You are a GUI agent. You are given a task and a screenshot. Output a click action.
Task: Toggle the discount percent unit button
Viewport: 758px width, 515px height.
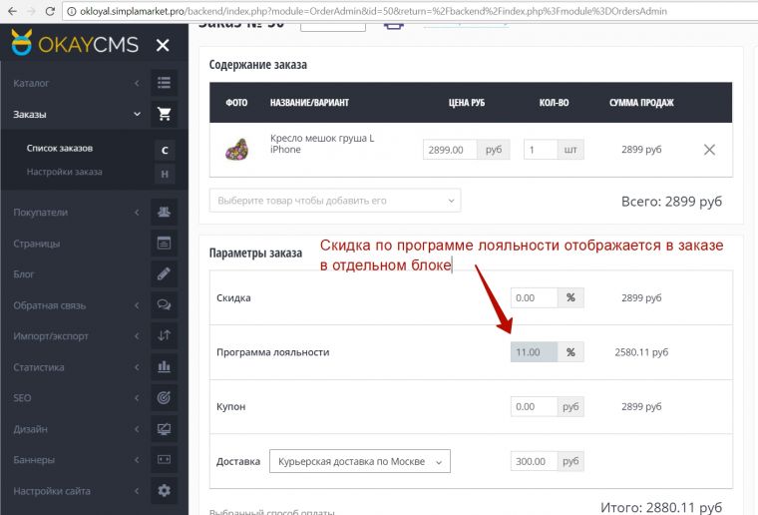tap(570, 297)
